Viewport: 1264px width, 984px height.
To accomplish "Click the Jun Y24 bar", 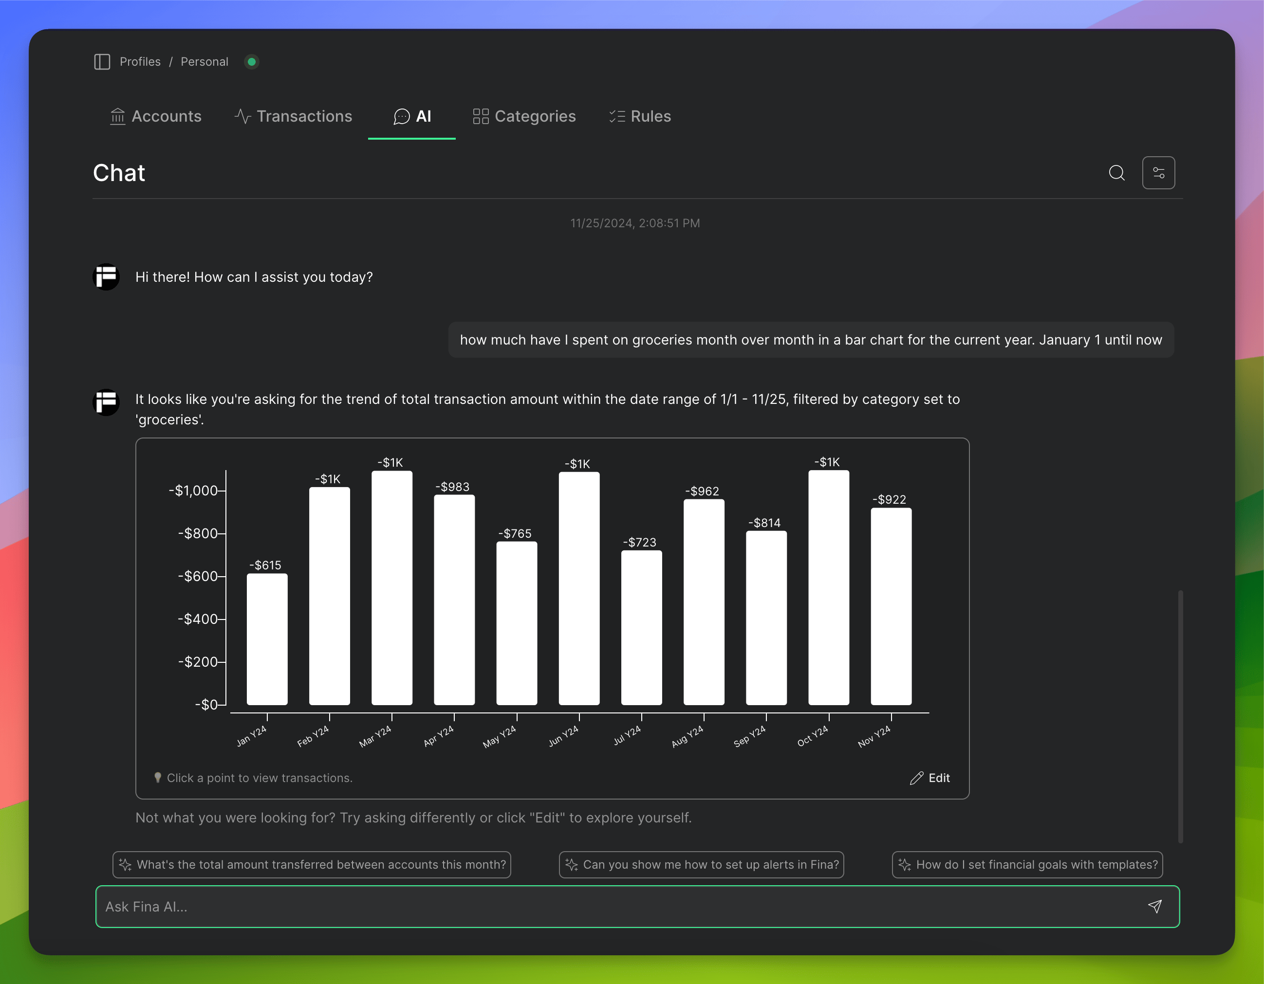I will point(579,588).
